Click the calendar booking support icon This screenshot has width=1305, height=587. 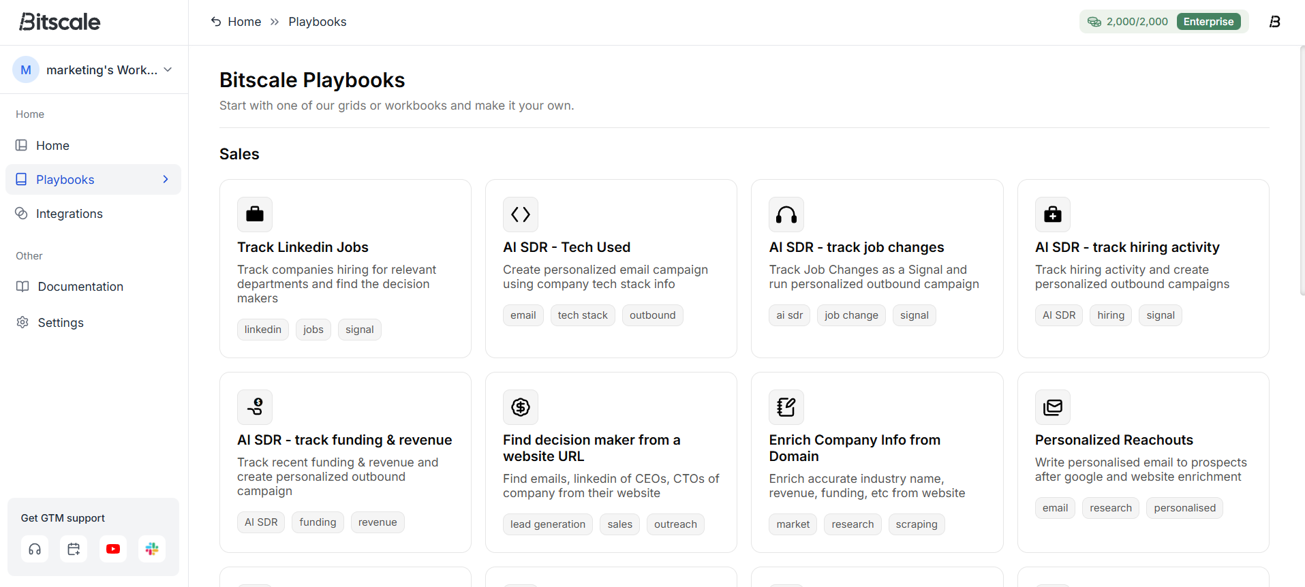(74, 549)
